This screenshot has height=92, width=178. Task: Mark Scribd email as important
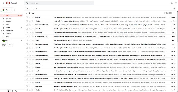click(x=33, y=71)
